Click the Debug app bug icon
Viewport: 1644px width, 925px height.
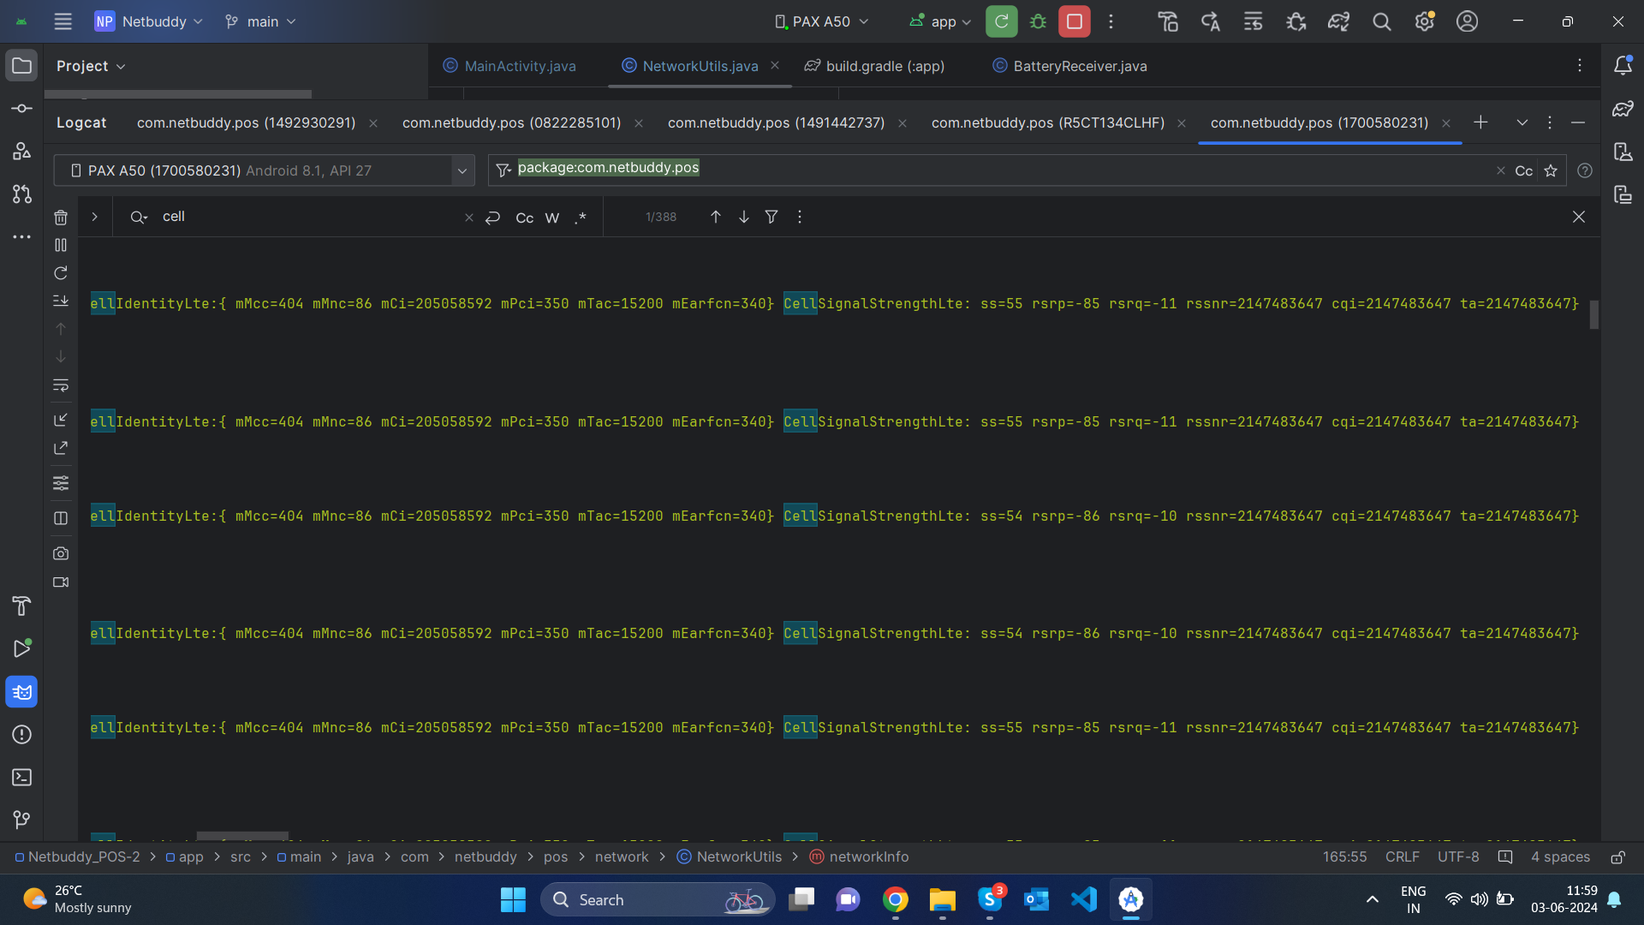click(1038, 21)
